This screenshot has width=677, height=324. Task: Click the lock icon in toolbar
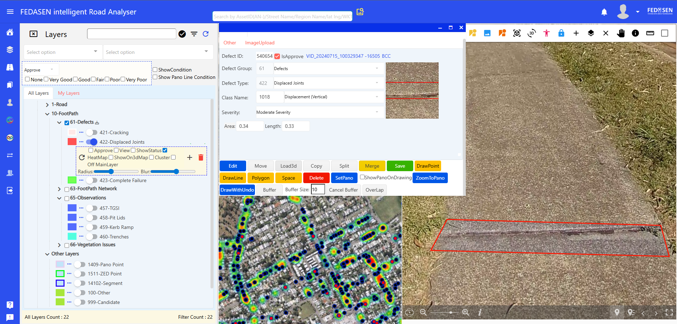click(561, 33)
